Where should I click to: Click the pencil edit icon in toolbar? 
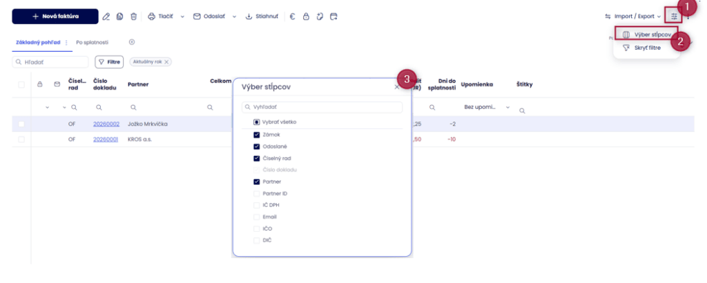(x=106, y=16)
